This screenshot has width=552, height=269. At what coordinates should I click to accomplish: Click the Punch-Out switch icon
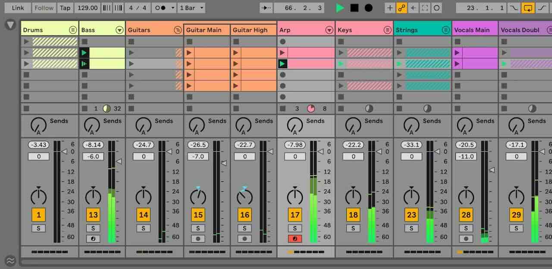541,8
